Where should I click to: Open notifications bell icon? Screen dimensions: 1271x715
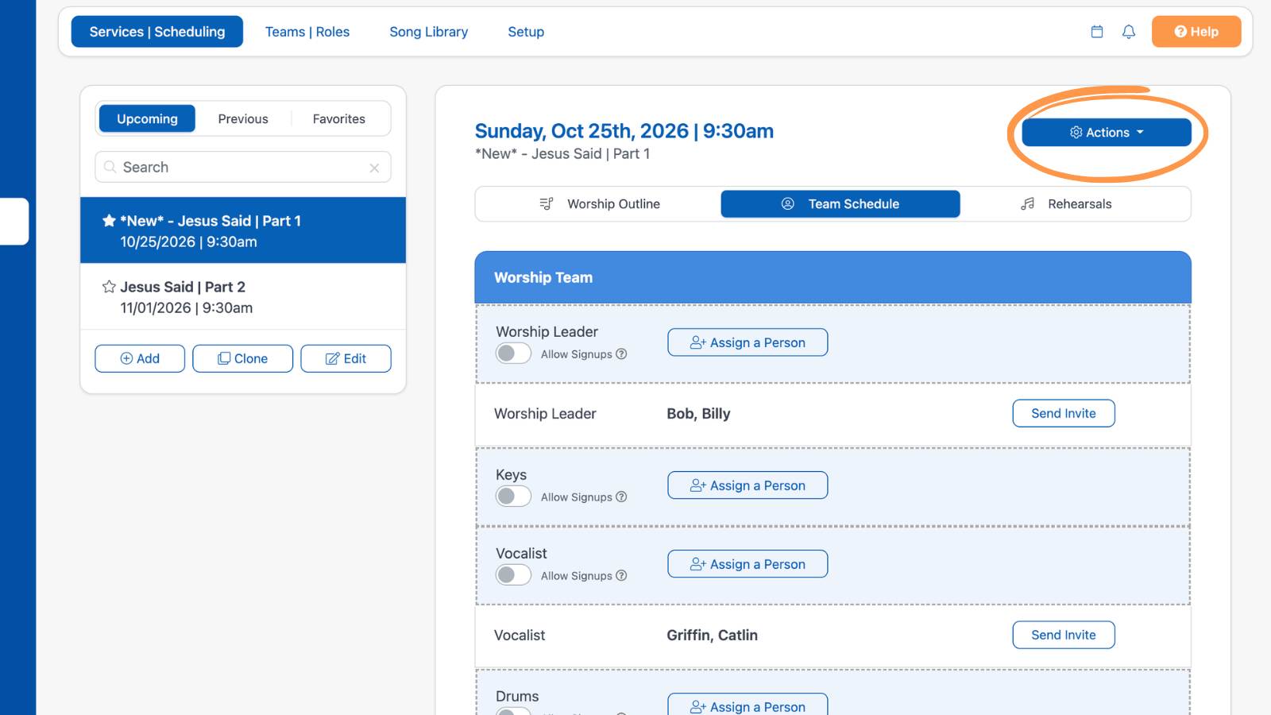(x=1129, y=32)
